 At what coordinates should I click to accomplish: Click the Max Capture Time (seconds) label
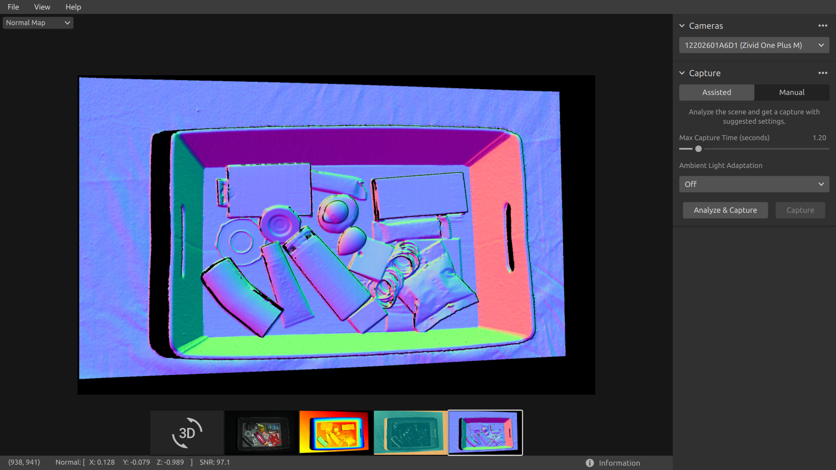pos(724,138)
